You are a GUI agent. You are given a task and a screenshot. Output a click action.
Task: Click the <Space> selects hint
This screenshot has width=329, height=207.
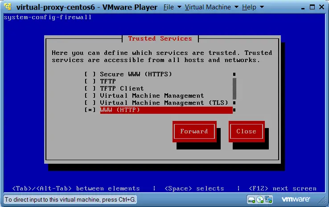[194, 189]
